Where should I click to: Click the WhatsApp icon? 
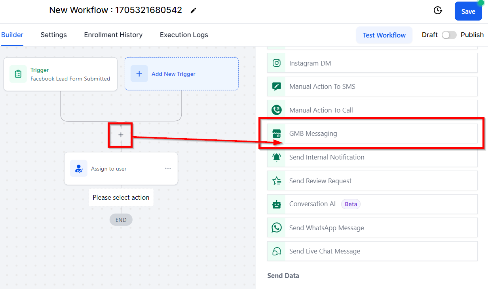277,228
